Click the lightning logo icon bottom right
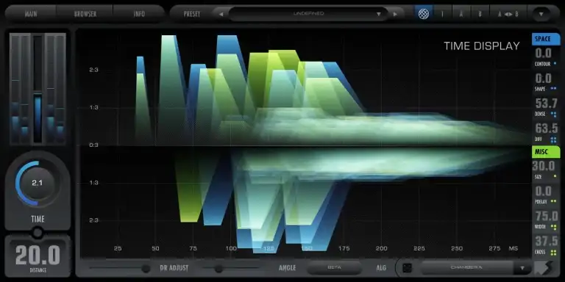This screenshot has height=282, width=565. point(543,268)
